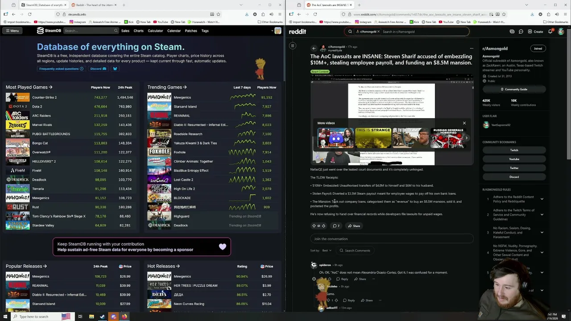The height and width of the screenshot is (321, 571).
Task: Open the Trending Games list
Action: pyautogui.click(x=167, y=87)
